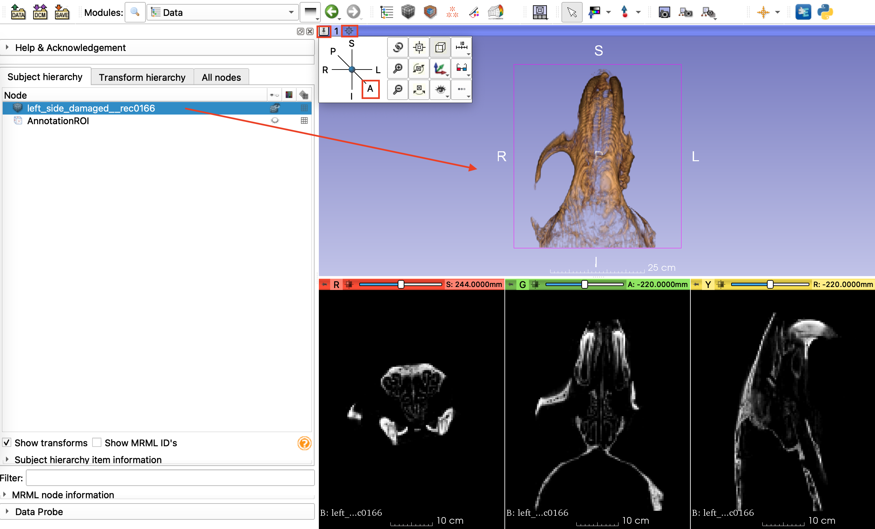The image size is (875, 529).
Task: Click the Anterior 'A' axis view button
Action: pyautogui.click(x=370, y=89)
